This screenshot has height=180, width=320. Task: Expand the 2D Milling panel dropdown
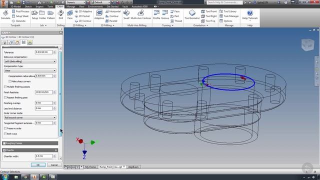pos(79,25)
